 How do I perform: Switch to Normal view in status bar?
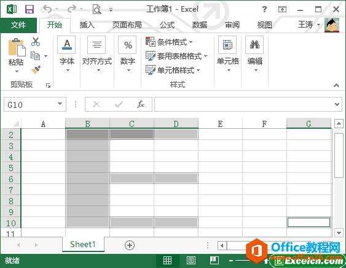(167, 261)
